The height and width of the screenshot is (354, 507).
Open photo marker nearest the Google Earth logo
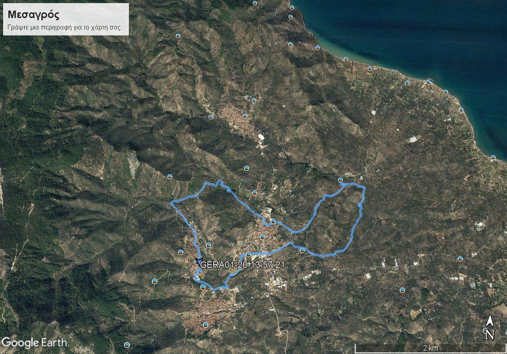(x=127, y=345)
